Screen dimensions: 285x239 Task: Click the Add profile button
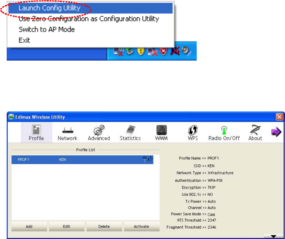tap(29, 227)
